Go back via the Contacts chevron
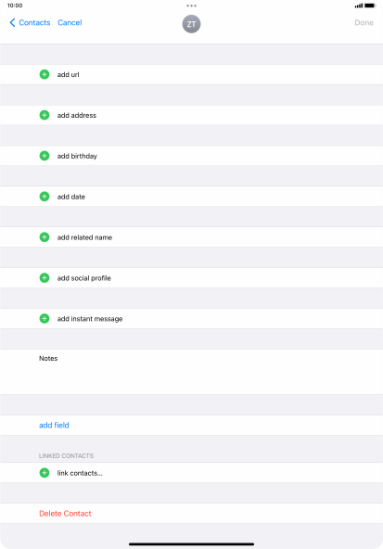The image size is (383, 549). (x=30, y=23)
